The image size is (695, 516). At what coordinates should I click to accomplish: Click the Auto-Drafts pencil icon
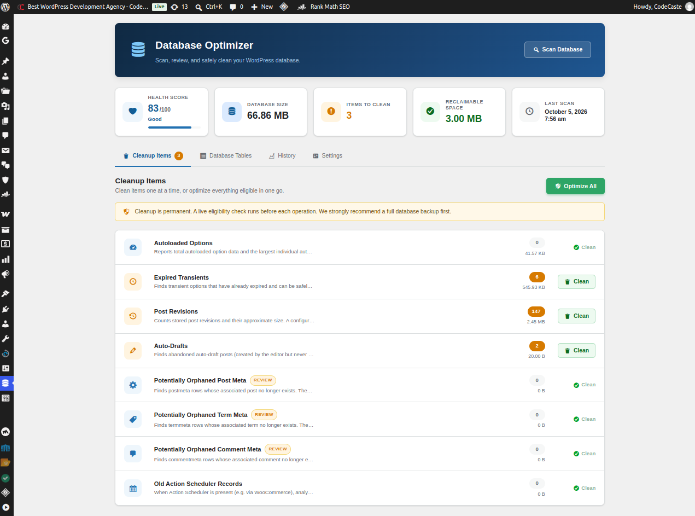pyautogui.click(x=133, y=351)
